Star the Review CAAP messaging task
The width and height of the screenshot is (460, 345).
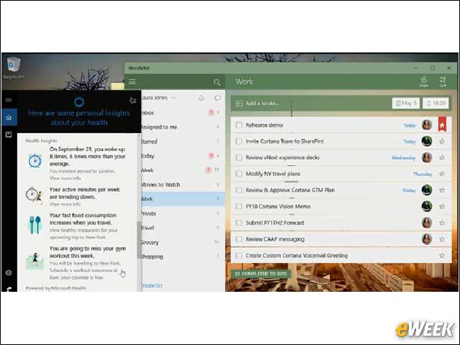click(442, 239)
